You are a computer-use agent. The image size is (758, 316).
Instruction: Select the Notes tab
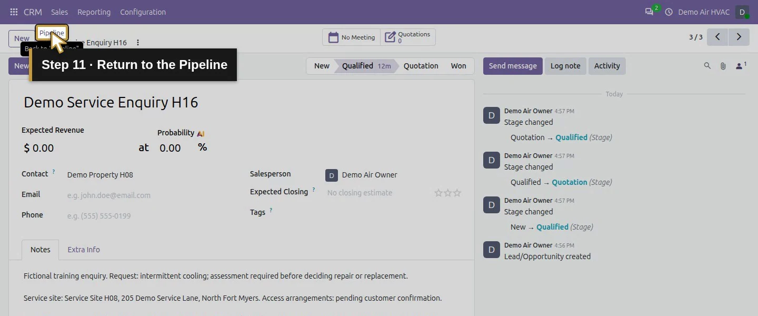pyautogui.click(x=41, y=250)
